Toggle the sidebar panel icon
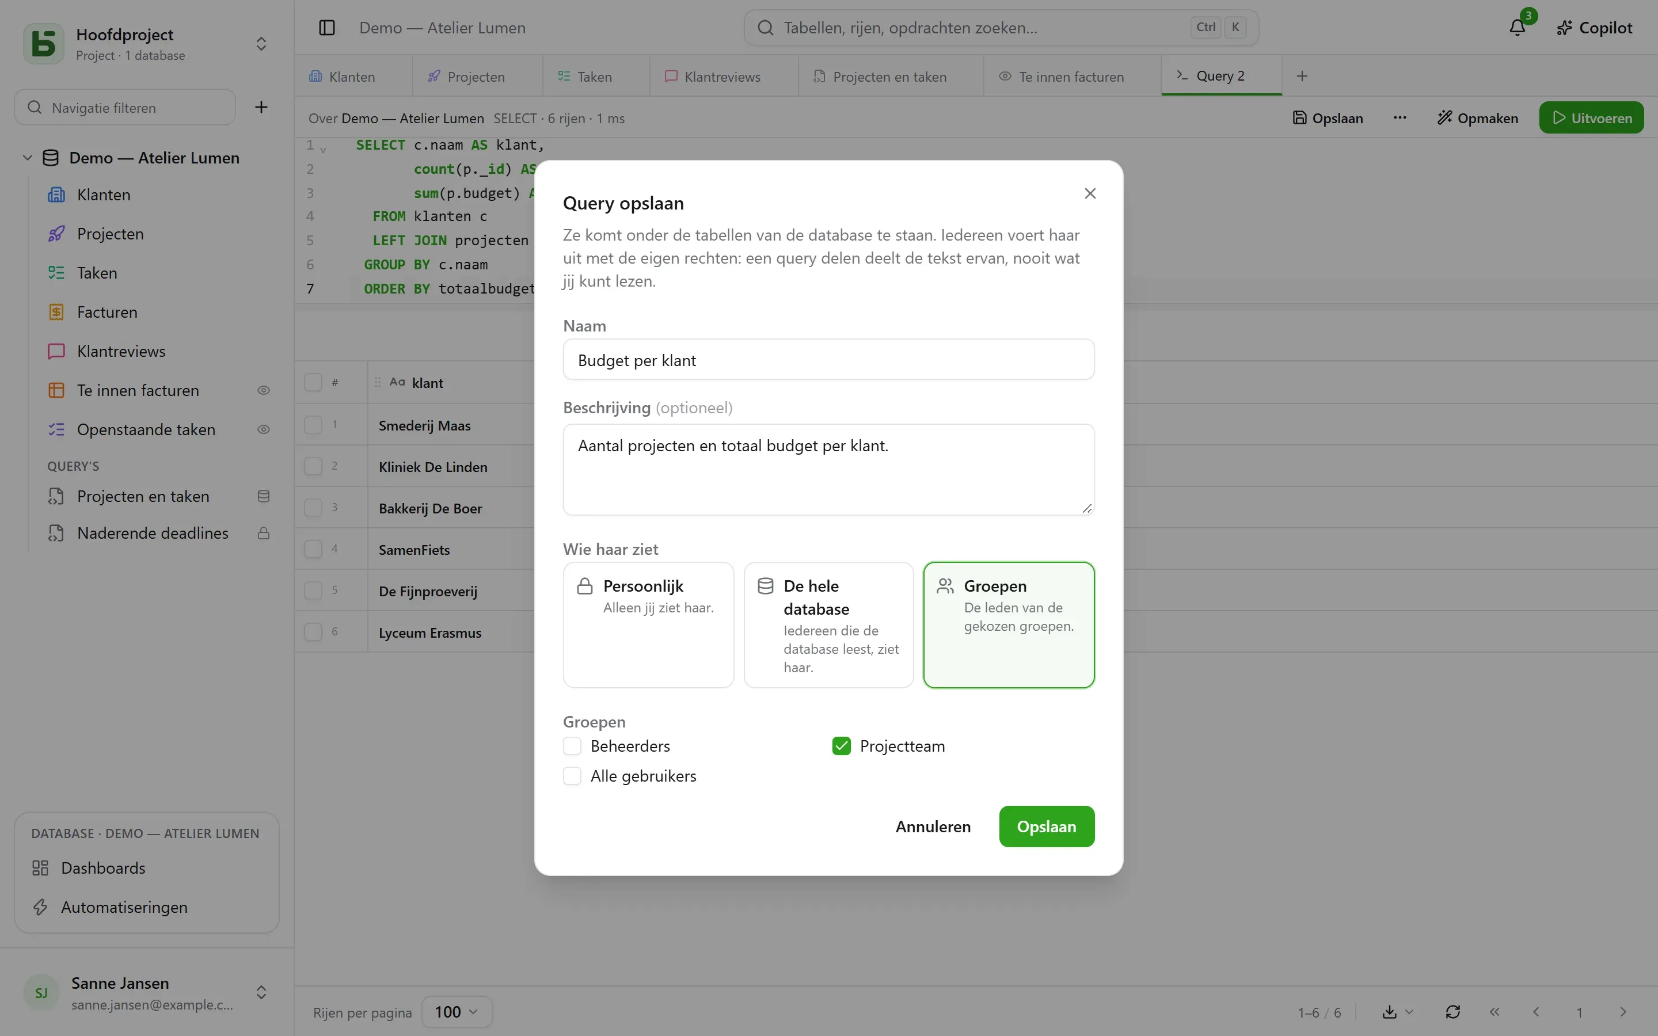 click(327, 28)
